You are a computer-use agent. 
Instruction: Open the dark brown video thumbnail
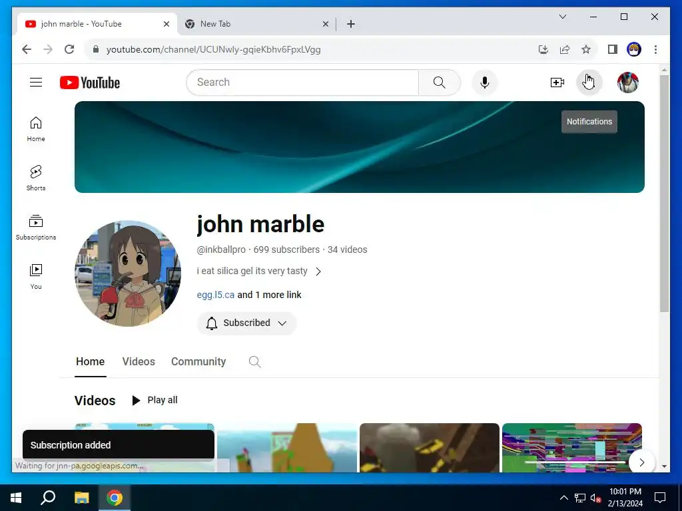430,448
